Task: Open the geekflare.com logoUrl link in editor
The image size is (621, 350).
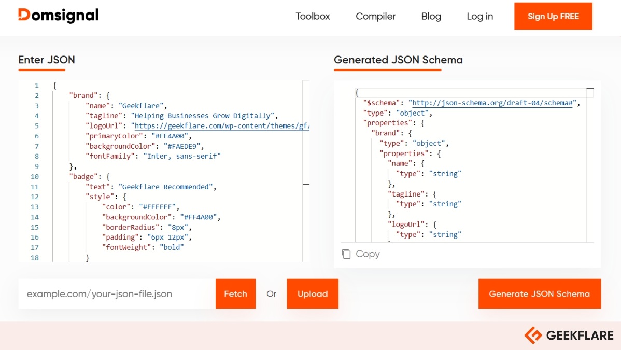Action: (222, 125)
